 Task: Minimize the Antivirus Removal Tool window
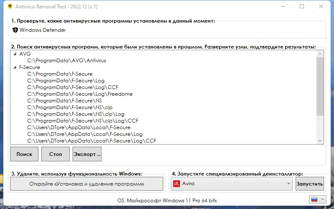[x=283, y=6]
